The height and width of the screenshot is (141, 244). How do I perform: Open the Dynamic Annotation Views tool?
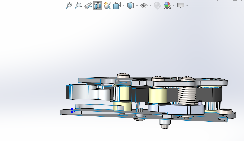click(107, 5)
